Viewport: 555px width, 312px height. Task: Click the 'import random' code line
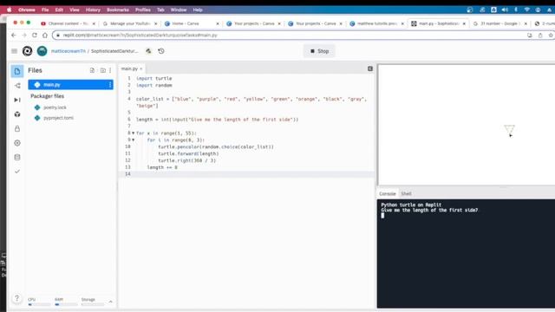pyautogui.click(x=154, y=85)
